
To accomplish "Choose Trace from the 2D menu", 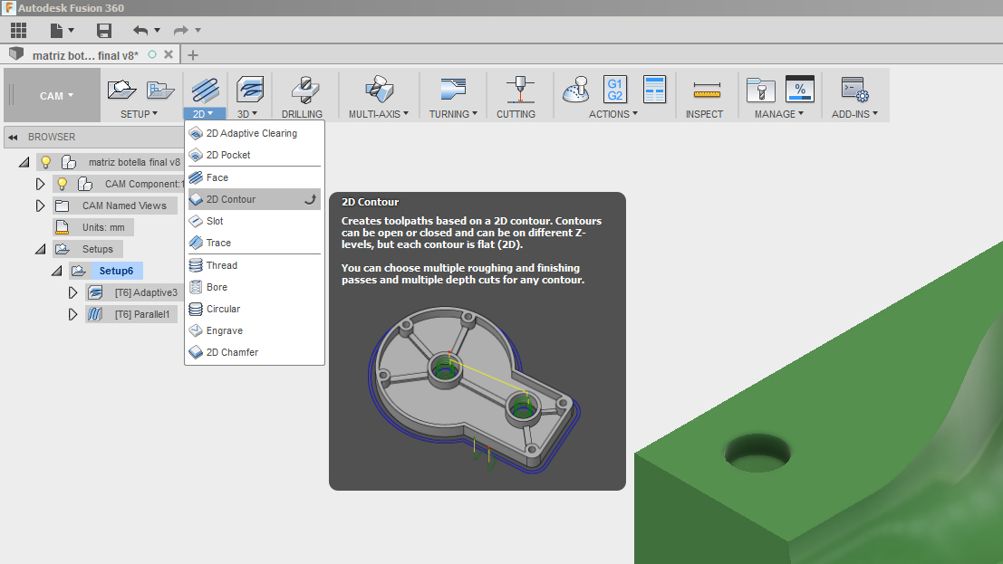I will tap(254, 243).
